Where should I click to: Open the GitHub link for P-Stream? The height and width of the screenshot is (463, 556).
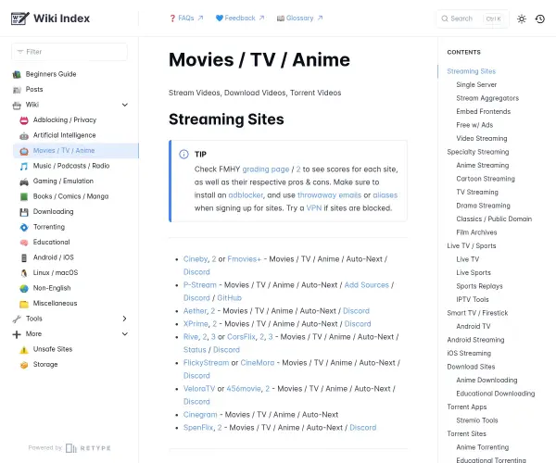tap(229, 298)
